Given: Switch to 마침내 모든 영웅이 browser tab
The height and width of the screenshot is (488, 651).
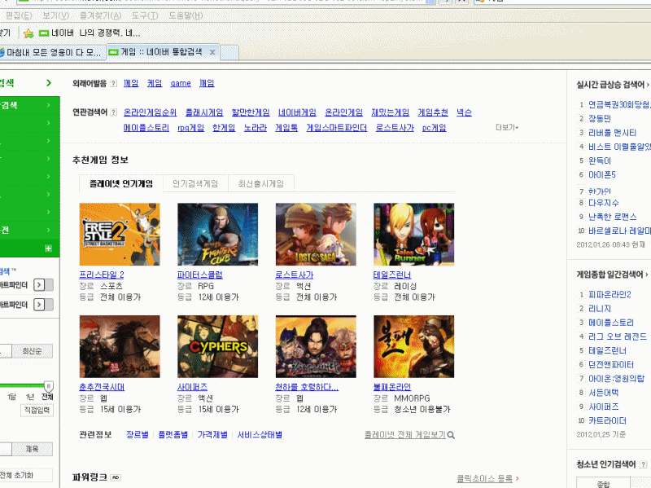Looking at the screenshot, I should coord(52,52).
